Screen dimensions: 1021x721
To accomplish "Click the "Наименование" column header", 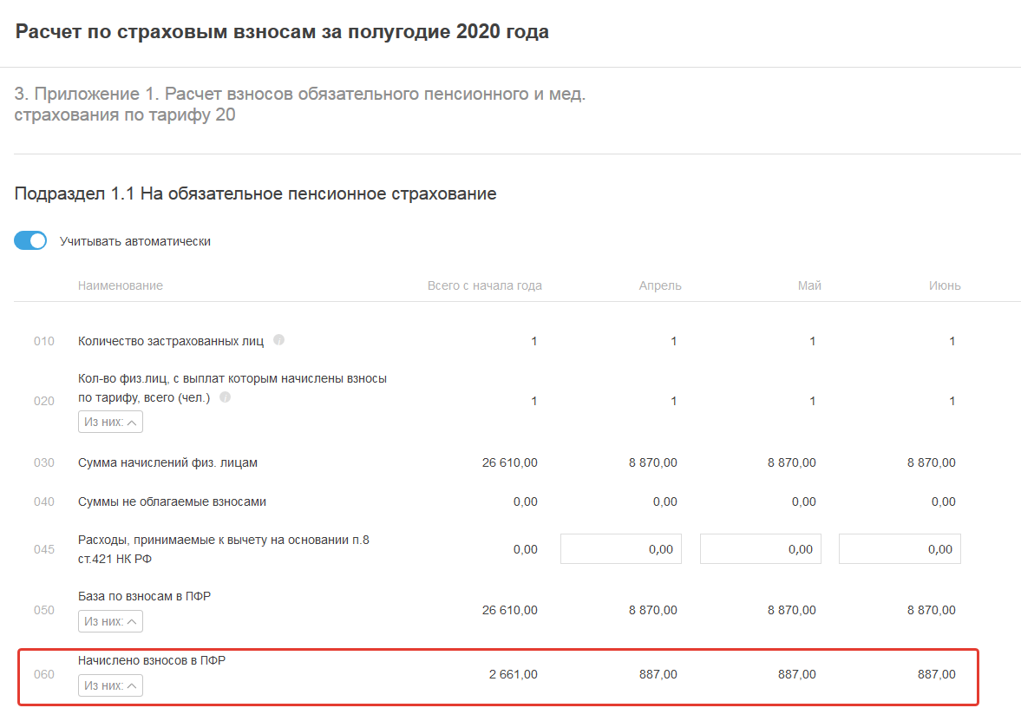I will [x=121, y=285].
